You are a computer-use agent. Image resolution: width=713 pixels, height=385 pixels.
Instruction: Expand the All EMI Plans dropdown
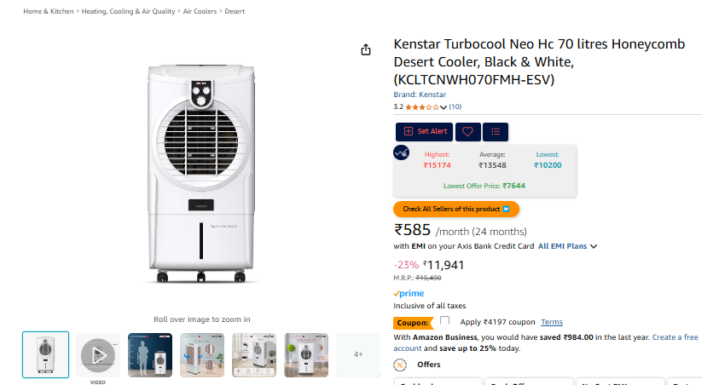pyautogui.click(x=567, y=246)
